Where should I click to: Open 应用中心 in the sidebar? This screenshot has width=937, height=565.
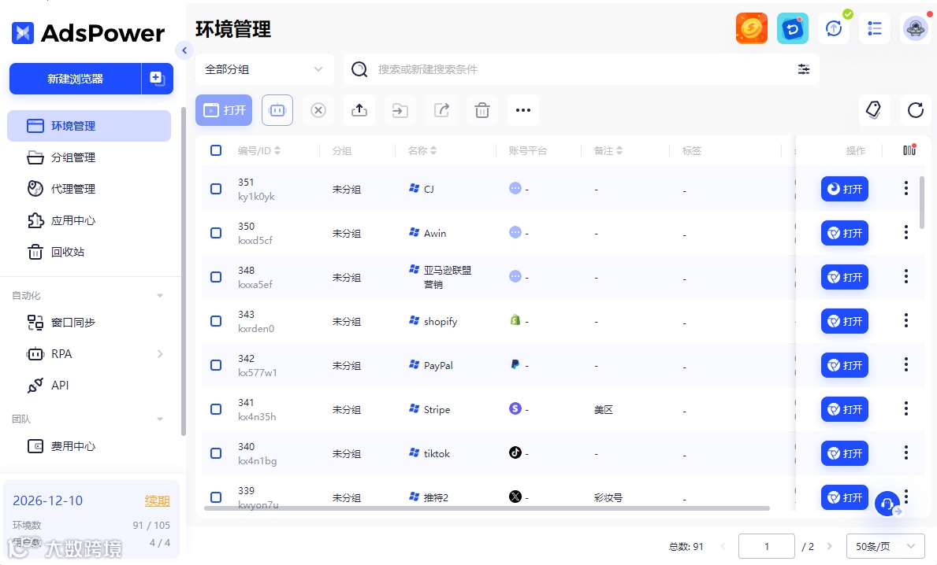[x=89, y=220]
